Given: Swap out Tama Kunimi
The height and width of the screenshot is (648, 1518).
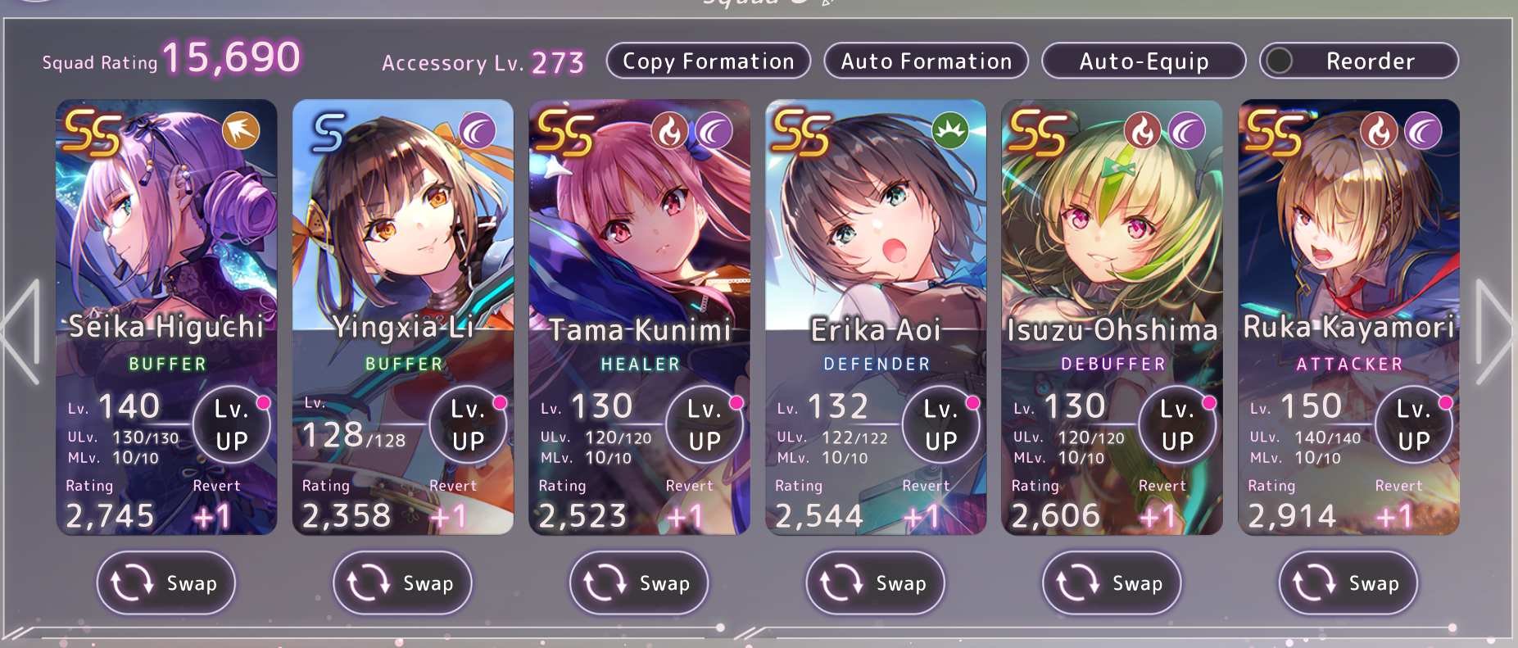Looking at the screenshot, I should coord(639,583).
